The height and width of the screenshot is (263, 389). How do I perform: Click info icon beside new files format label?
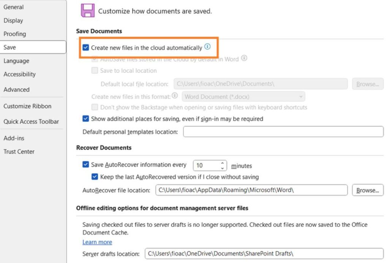(175, 95)
